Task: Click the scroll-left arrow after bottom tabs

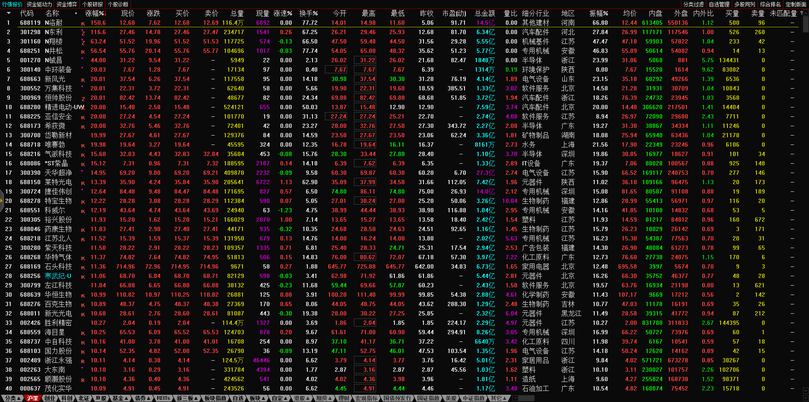Action: click(x=515, y=398)
